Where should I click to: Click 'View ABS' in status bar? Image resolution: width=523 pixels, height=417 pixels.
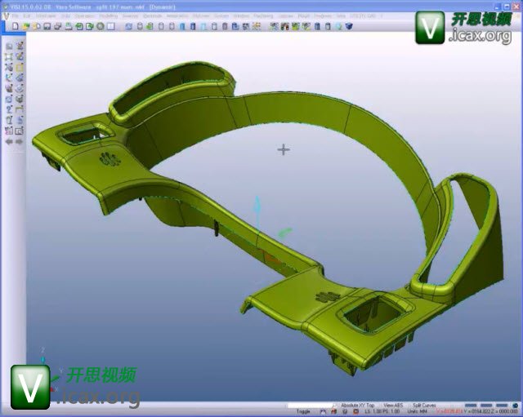click(393, 406)
